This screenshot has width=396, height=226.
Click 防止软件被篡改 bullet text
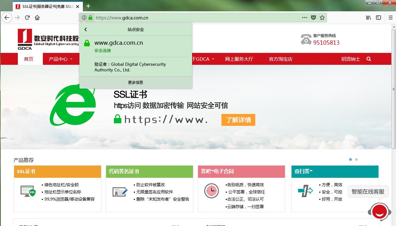click(x=150, y=185)
